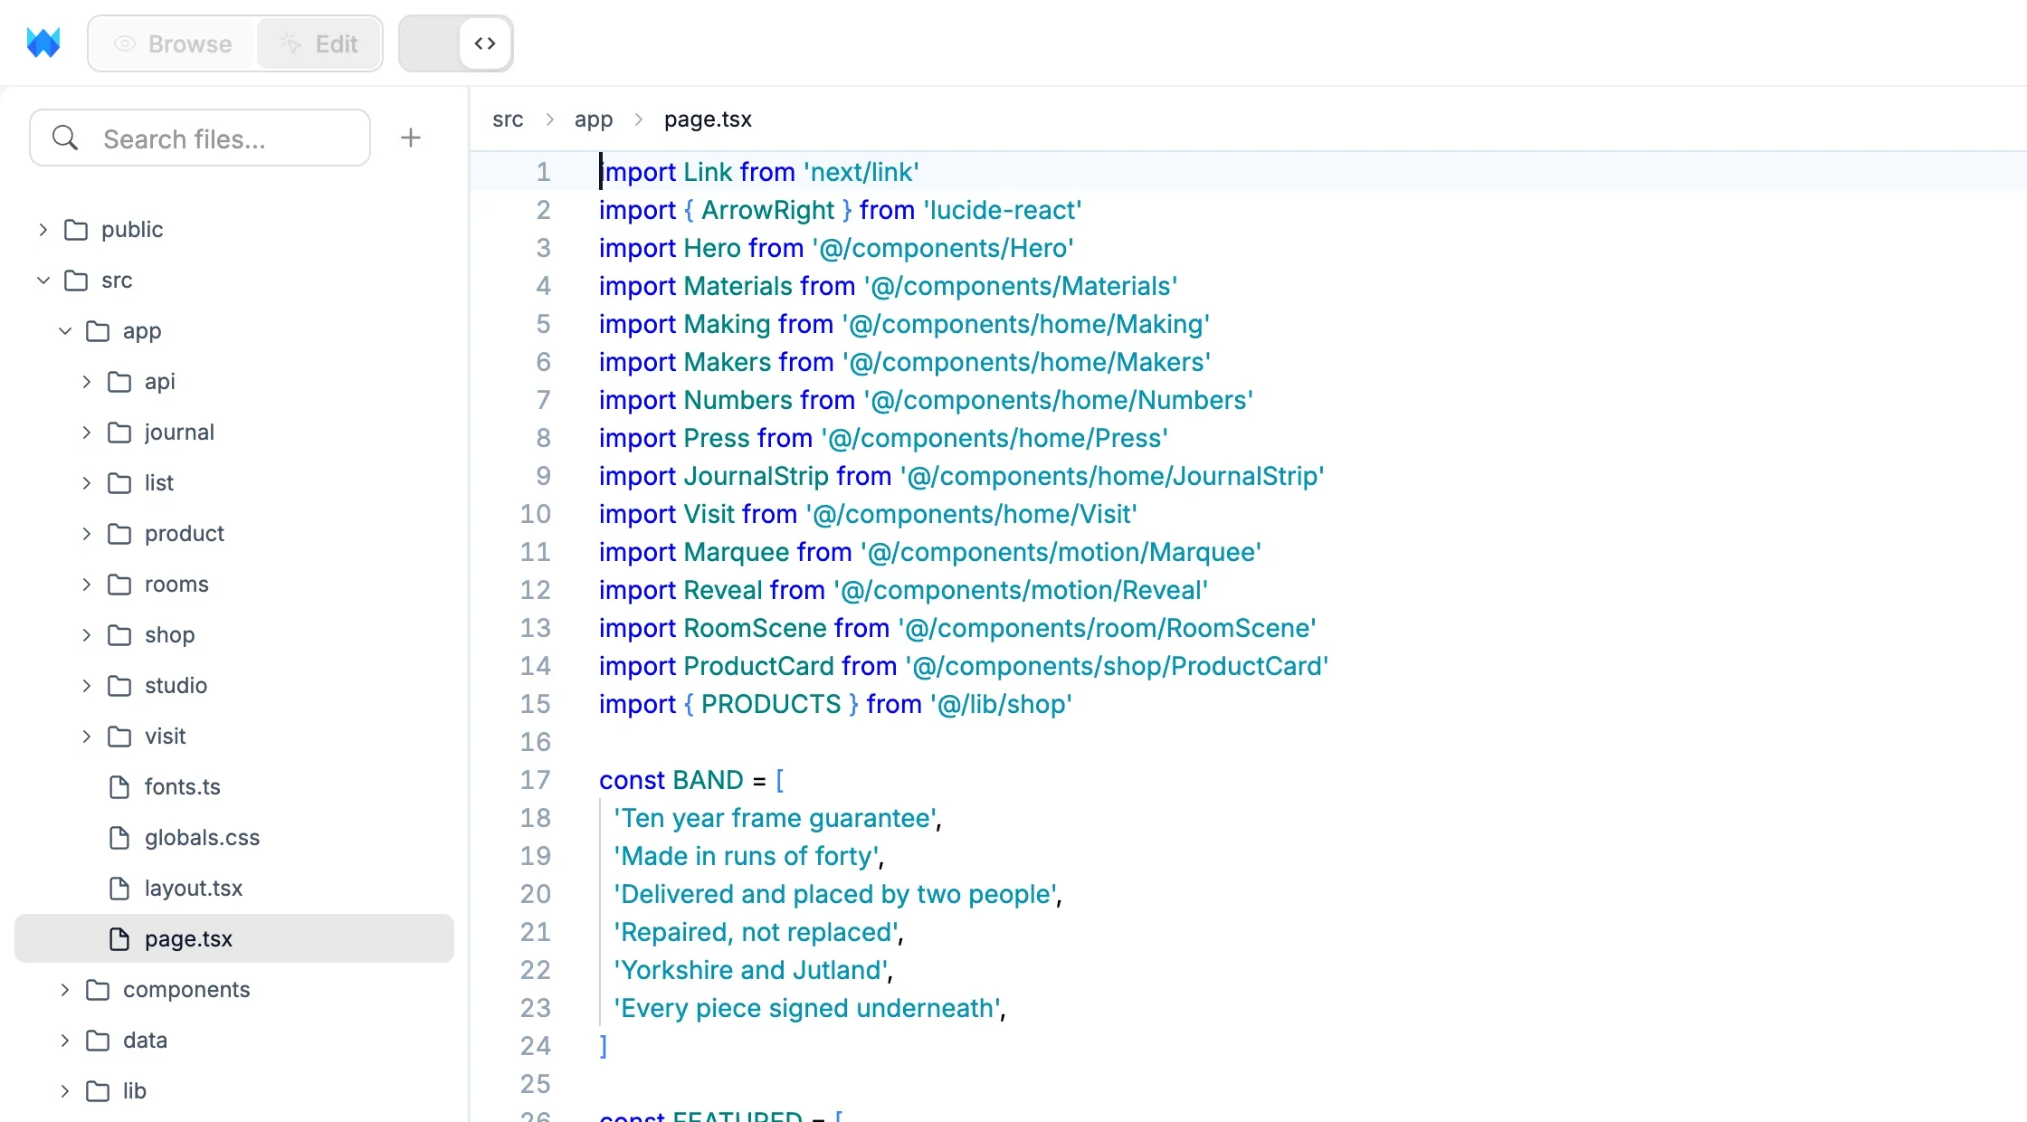Click 'Yorkshire and Jutland' string in code

[750, 970]
